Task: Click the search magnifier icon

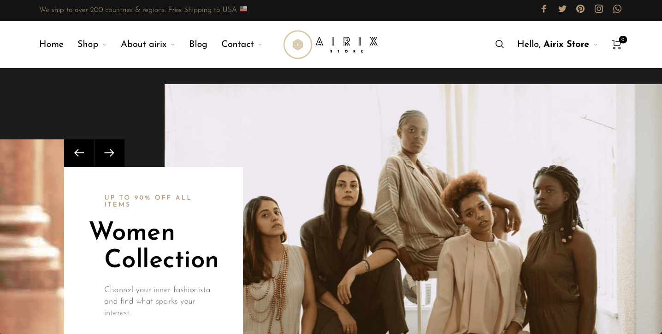Action: click(499, 44)
